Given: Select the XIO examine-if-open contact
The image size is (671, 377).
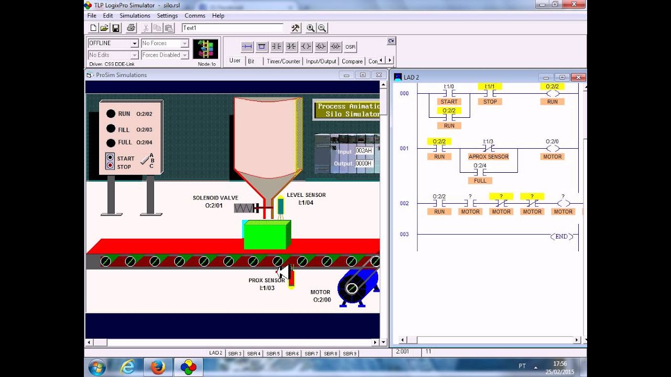Looking at the screenshot, I should coord(291,47).
